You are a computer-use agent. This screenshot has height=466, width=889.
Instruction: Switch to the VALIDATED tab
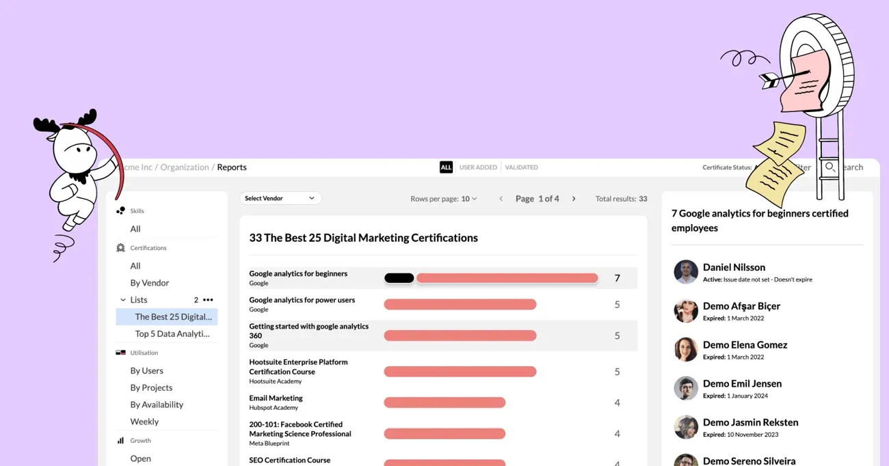tap(521, 167)
